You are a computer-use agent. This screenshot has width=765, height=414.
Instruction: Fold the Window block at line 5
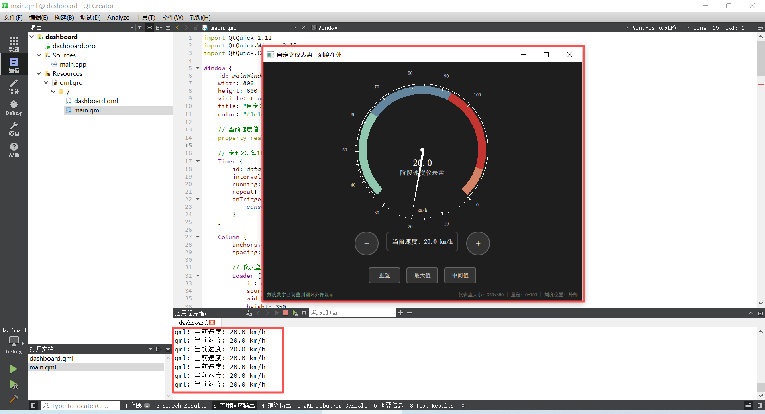coord(198,68)
